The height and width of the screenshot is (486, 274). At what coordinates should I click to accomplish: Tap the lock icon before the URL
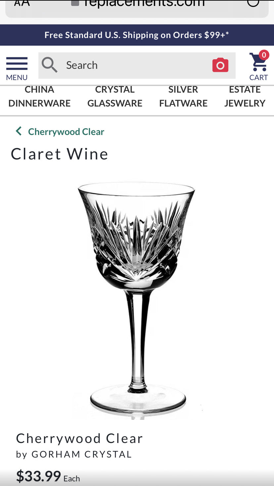coord(75,3)
